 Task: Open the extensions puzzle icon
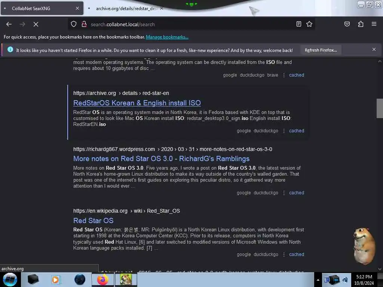(x=361, y=24)
